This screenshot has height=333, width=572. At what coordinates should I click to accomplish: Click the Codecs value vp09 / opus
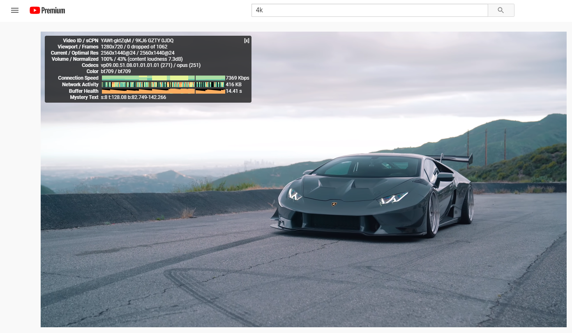pyautogui.click(x=150, y=65)
